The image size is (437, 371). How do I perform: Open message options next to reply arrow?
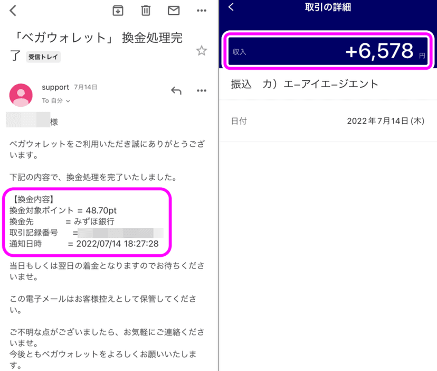coord(202,90)
